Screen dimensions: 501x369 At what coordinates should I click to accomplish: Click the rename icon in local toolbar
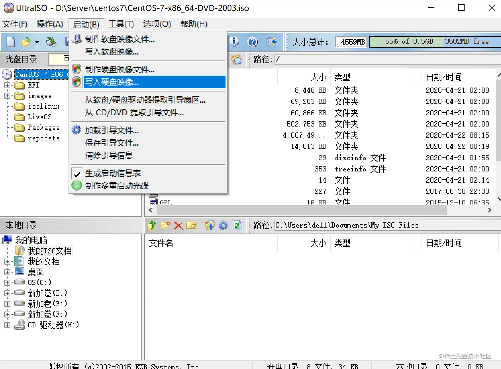(x=191, y=226)
